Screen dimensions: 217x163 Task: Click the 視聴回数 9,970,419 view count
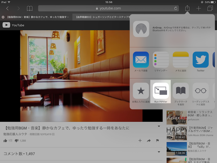tap(42, 134)
